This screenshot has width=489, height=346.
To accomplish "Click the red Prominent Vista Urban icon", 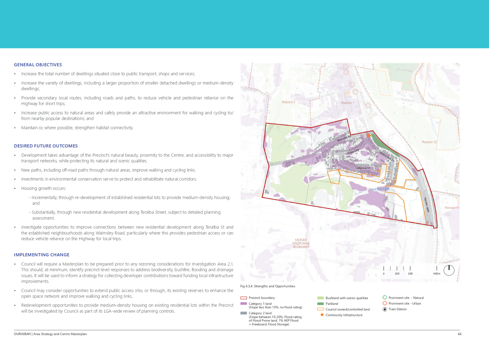I will coord(385,303).
